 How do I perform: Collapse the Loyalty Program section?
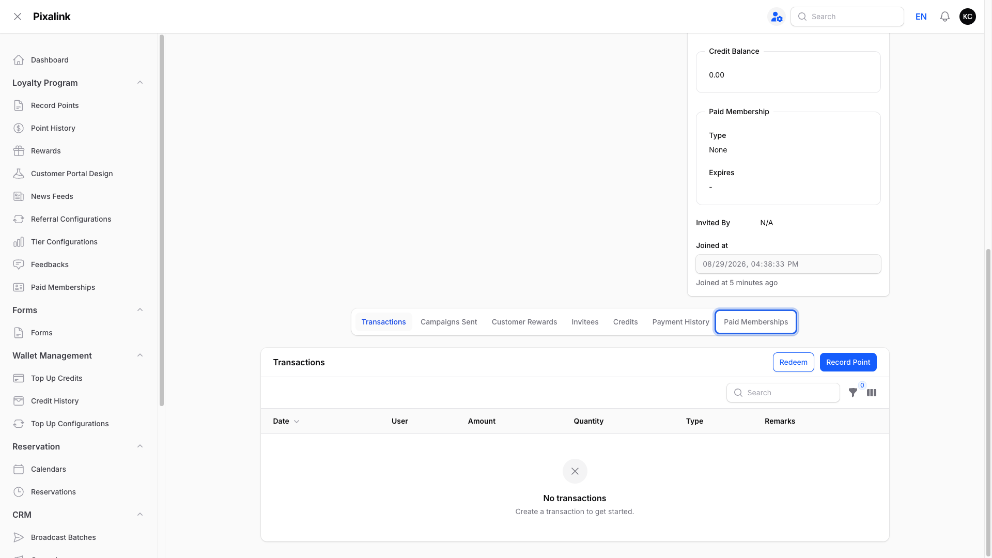140,83
